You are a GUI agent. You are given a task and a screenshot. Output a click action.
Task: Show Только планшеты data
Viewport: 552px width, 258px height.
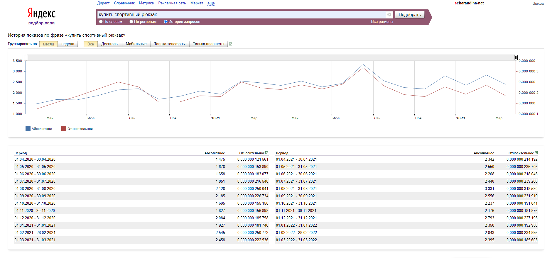pyautogui.click(x=208, y=44)
